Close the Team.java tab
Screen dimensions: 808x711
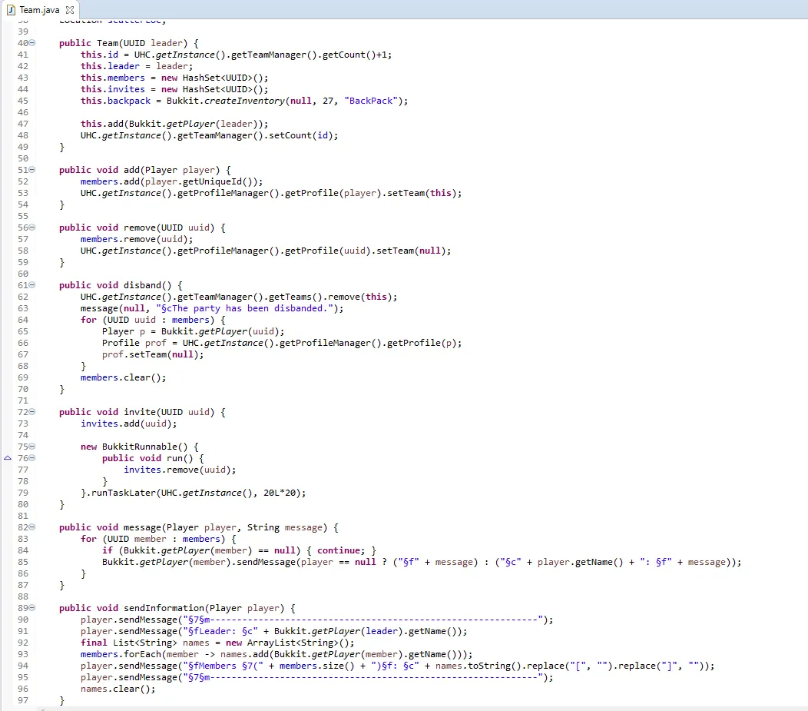[x=70, y=10]
